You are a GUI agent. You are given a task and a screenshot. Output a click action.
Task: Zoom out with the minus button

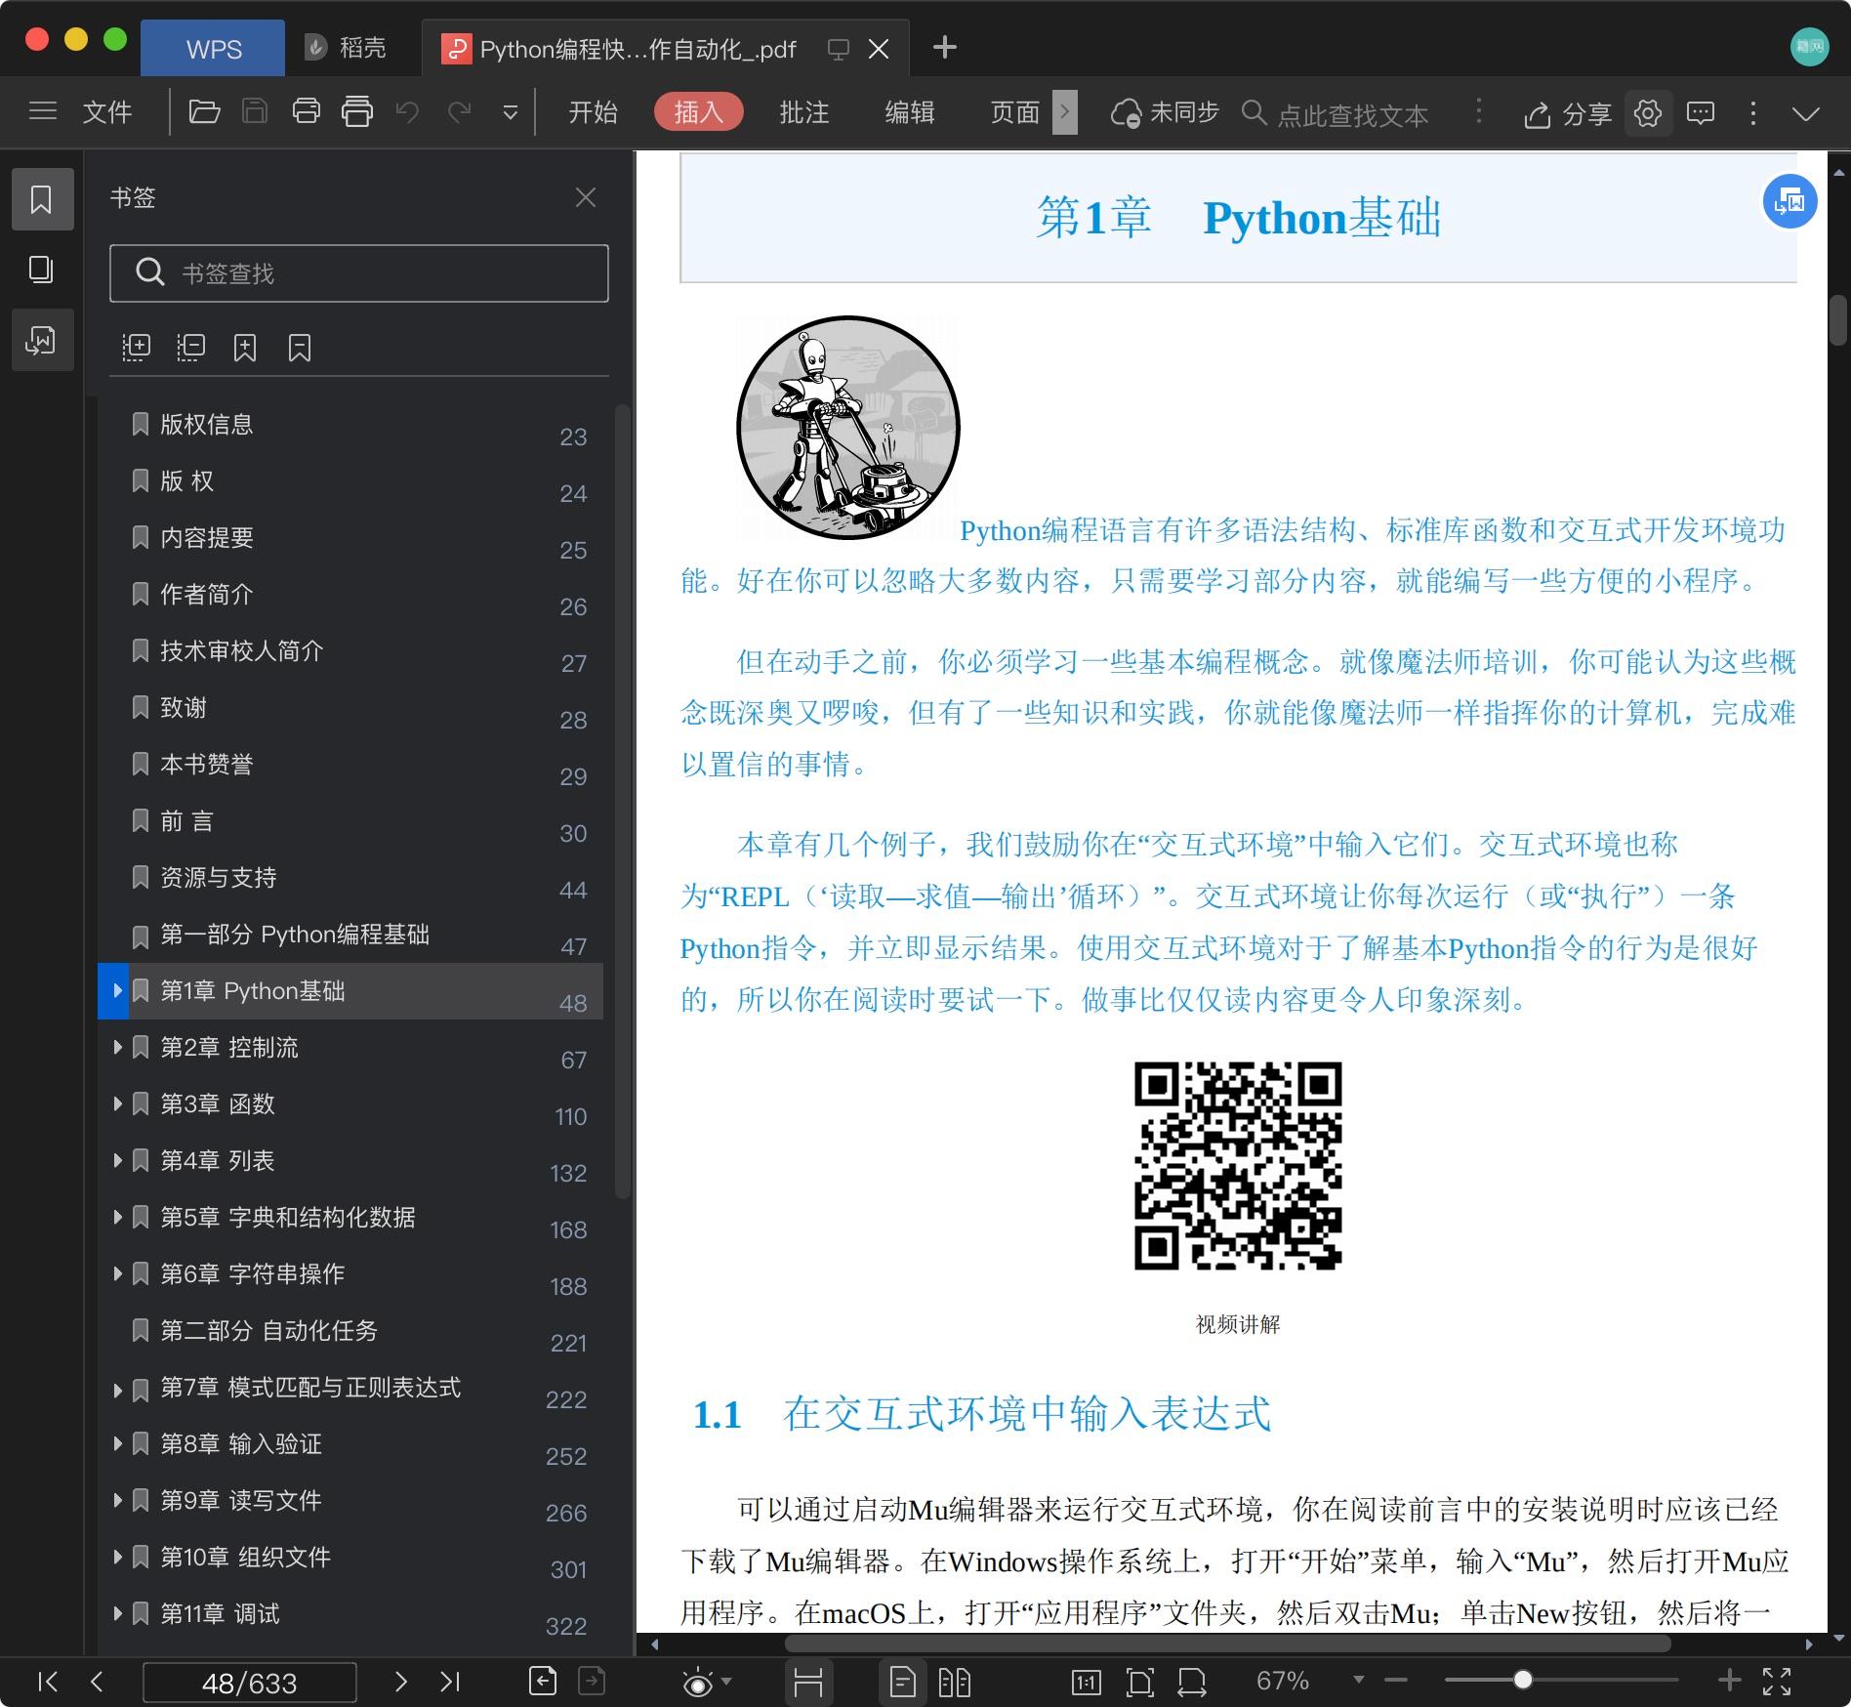coord(1396,1680)
